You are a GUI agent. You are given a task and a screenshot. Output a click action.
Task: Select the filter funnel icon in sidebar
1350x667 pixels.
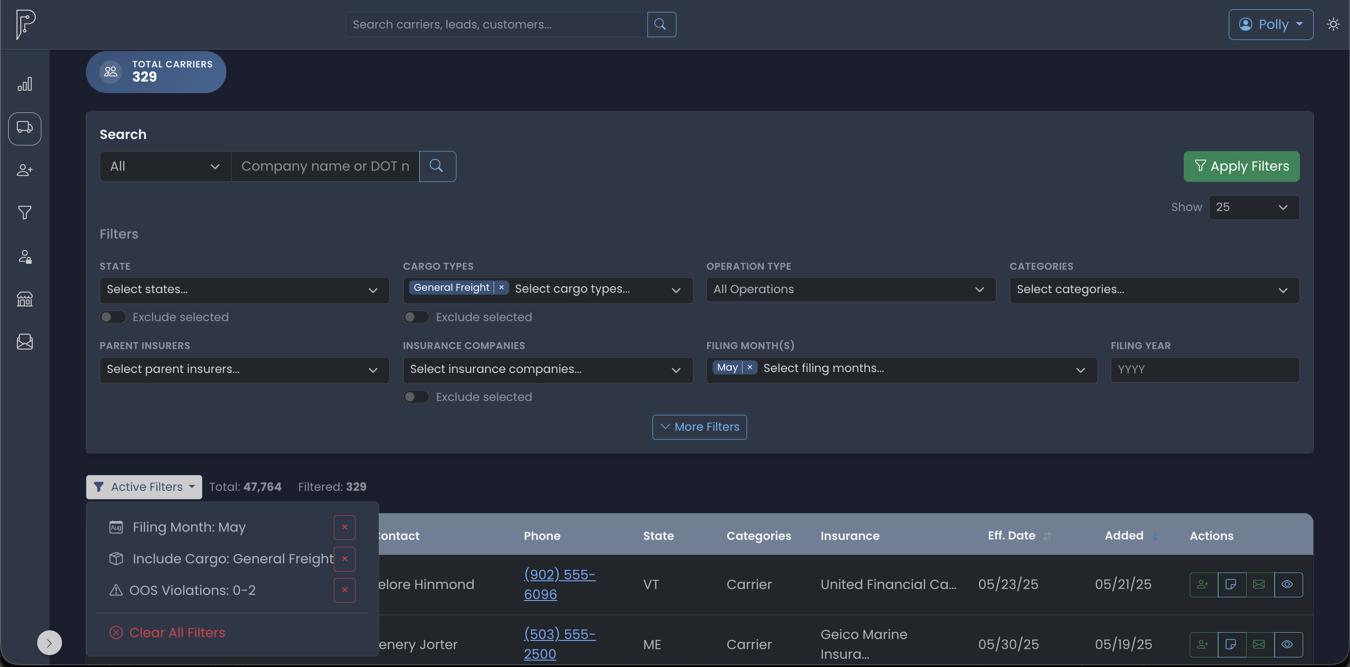tap(25, 212)
